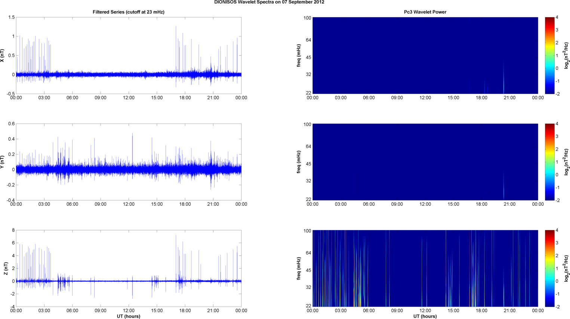Click '15:00' tick under the bottom spectrogram
570x319 pixels.
(453, 311)
